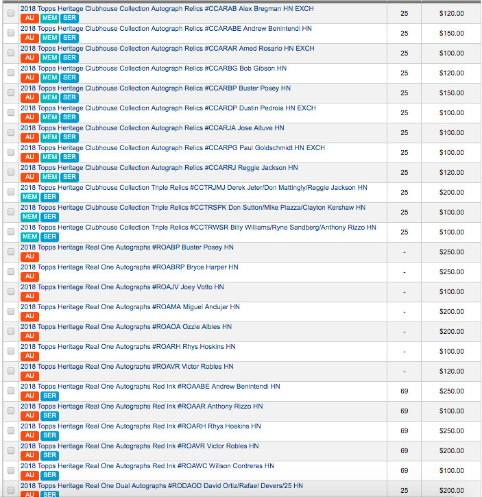Click AU badge under Buster Posey ROABP
Viewport: 482px width, 497px height.
29,257
